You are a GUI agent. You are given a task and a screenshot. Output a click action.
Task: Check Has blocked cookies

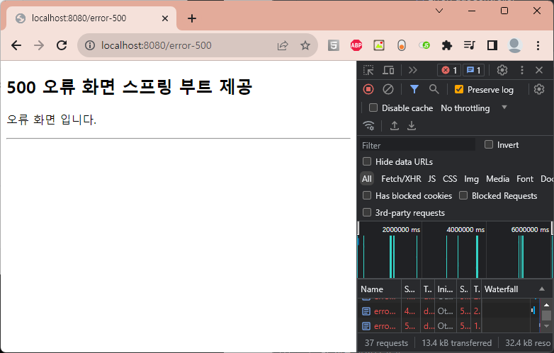click(x=367, y=195)
